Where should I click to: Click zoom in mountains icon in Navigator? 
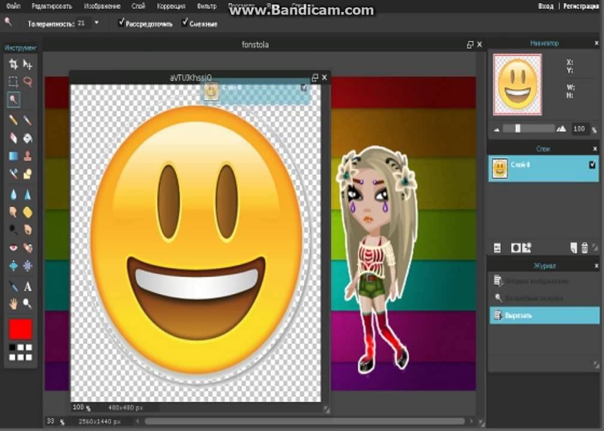[561, 129]
